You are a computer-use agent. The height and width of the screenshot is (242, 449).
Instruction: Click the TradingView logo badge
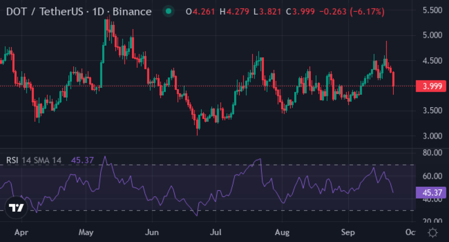[x=16, y=207]
